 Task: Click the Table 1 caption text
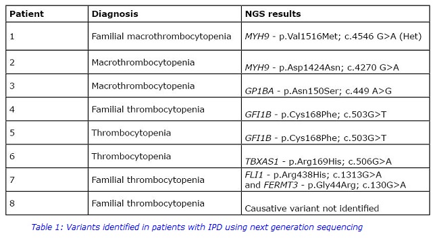[197, 227]
